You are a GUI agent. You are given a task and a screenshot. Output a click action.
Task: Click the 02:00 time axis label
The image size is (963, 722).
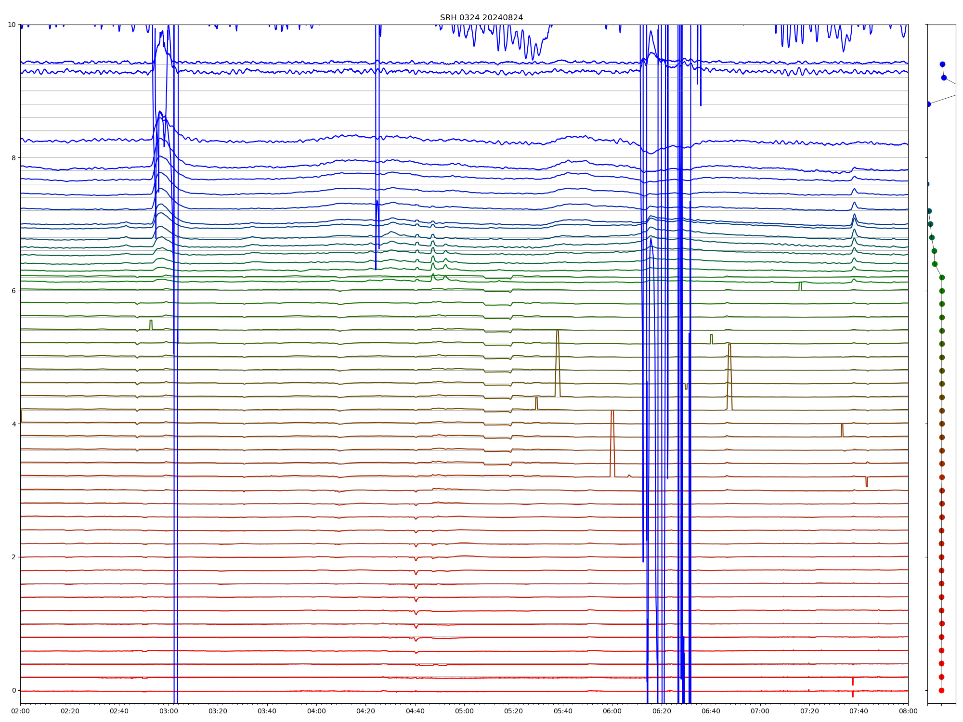point(20,711)
